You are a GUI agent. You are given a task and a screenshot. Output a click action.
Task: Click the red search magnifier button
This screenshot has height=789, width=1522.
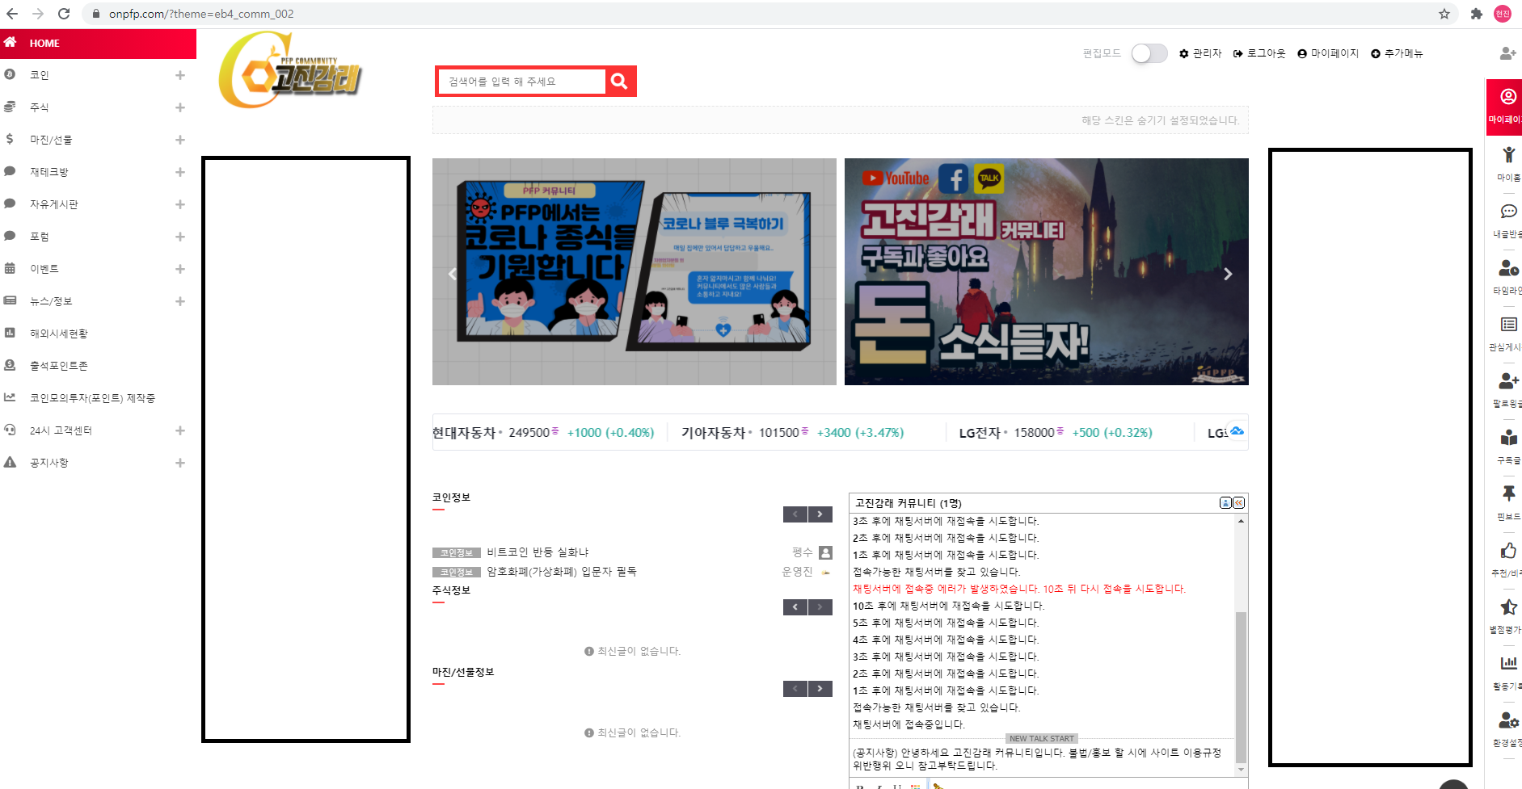click(x=620, y=81)
